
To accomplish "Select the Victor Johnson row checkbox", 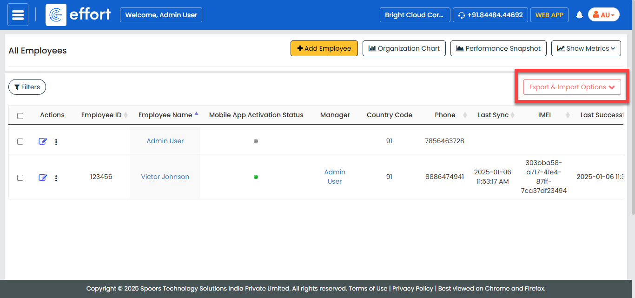I will 20,178.
